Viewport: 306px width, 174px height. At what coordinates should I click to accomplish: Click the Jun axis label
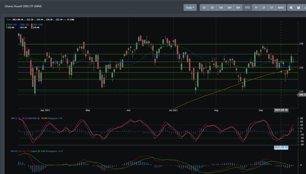tap(128, 110)
